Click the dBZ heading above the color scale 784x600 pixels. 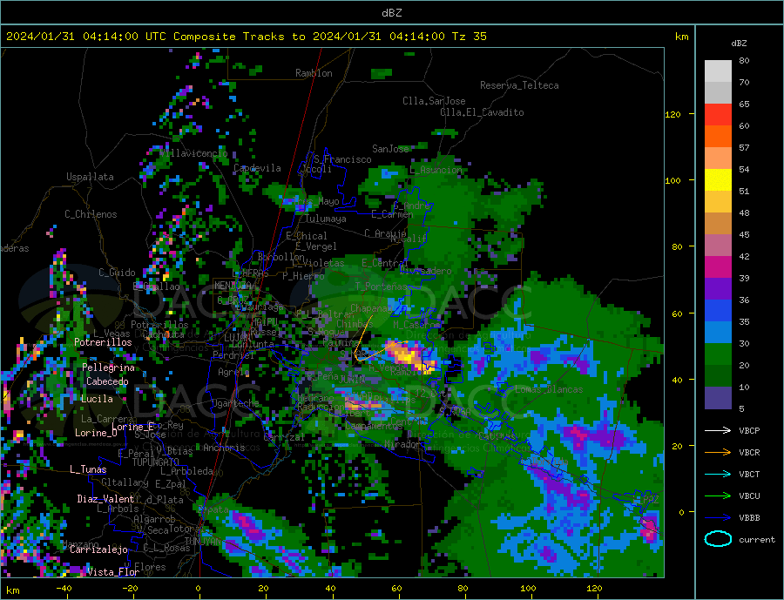click(739, 44)
